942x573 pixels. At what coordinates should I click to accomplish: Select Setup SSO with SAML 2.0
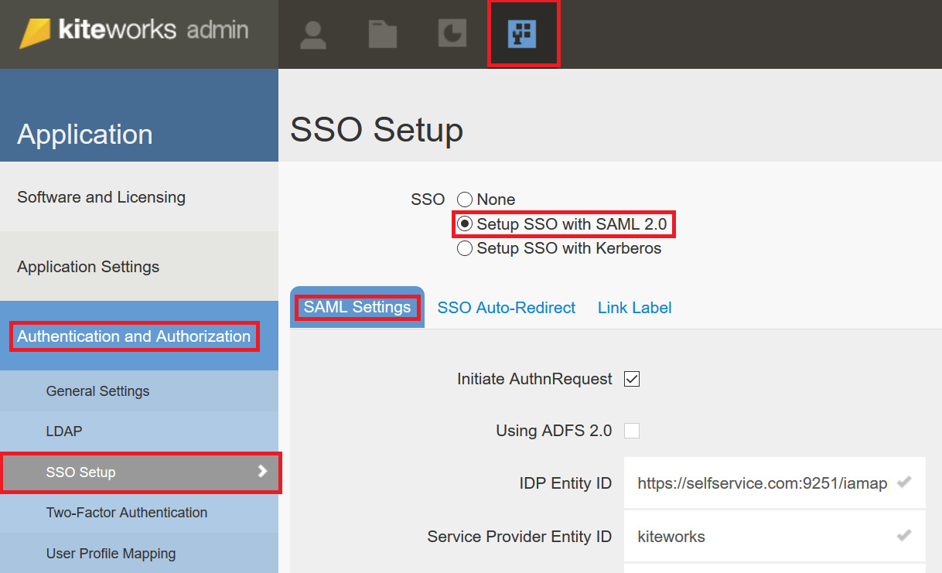465,224
